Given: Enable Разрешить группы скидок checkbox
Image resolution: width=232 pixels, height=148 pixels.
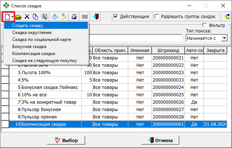Looking at the screenshot, I should pos(157,16).
